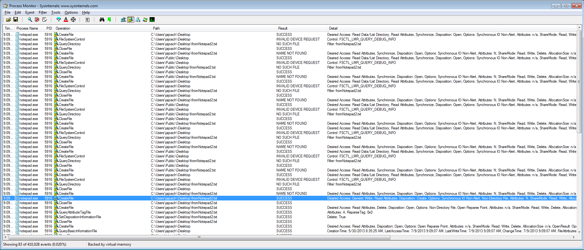Sort by the Process Name column header
The width and height of the screenshot is (584, 250).
click(27, 28)
